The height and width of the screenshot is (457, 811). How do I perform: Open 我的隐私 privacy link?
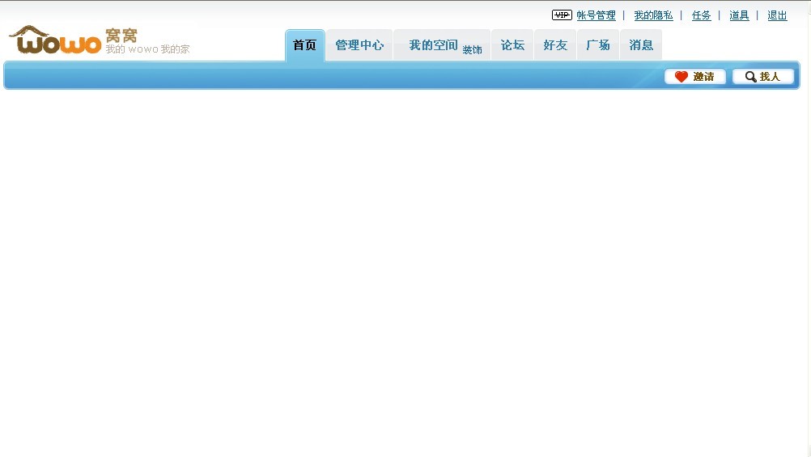[653, 15]
